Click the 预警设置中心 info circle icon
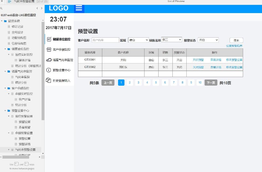This screenshot has width=262, height=172. (x=48, y=70)
